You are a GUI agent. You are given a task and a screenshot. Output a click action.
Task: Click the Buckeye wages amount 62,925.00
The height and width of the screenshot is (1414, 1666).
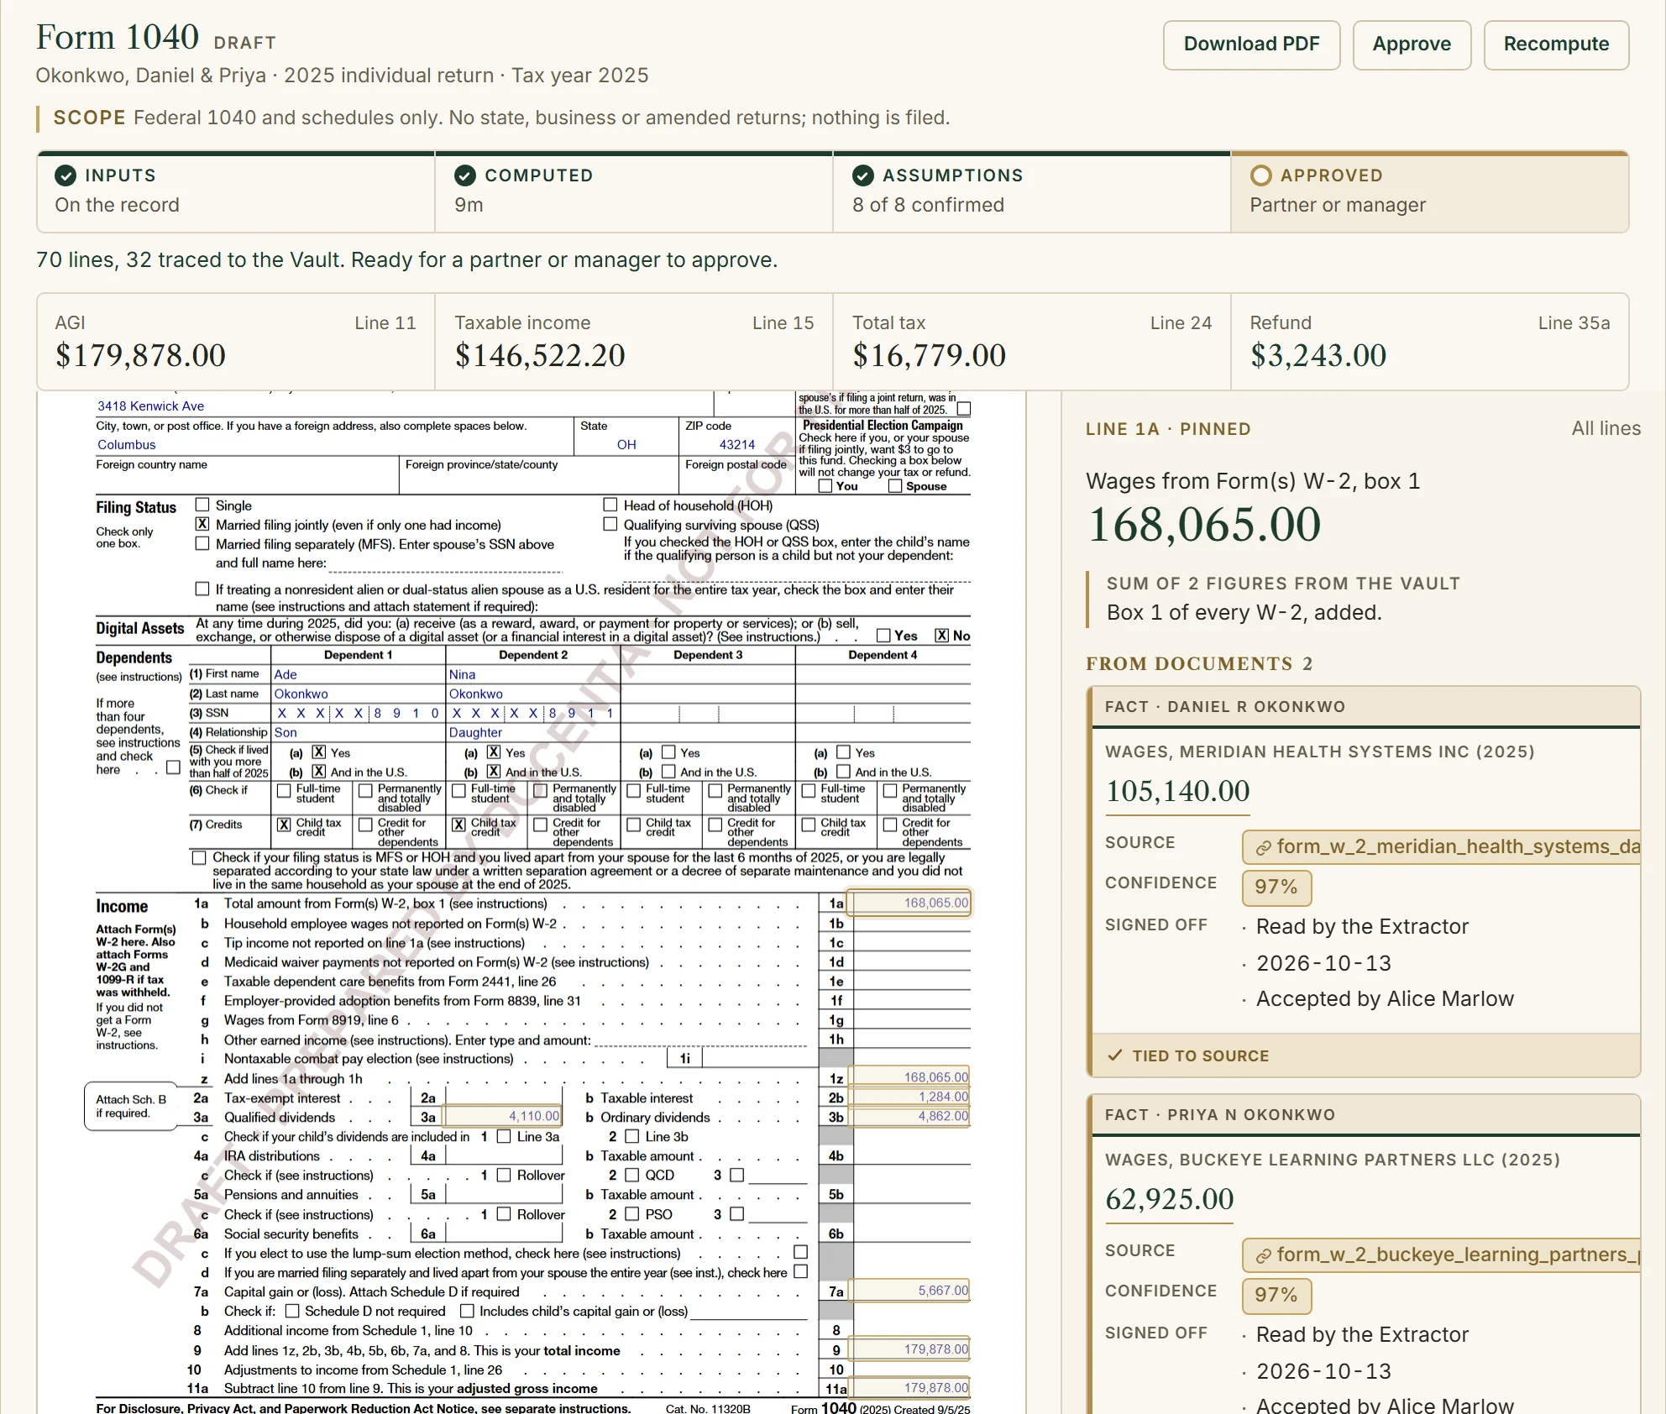[1170, 1199]
